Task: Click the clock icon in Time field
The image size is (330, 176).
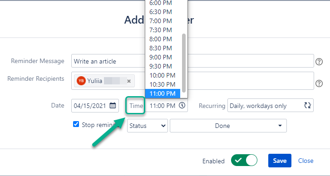Action: click(x=182, y=105)
